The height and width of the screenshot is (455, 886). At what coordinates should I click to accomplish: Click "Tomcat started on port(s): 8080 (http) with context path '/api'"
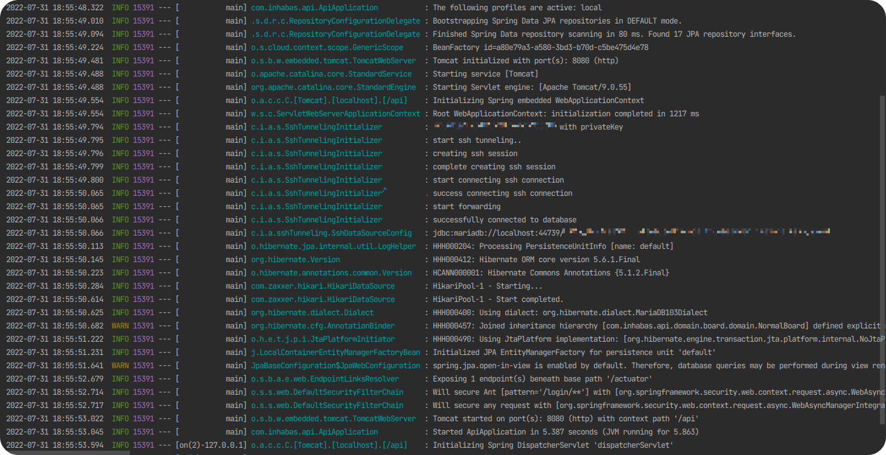[x=566, y=419]
